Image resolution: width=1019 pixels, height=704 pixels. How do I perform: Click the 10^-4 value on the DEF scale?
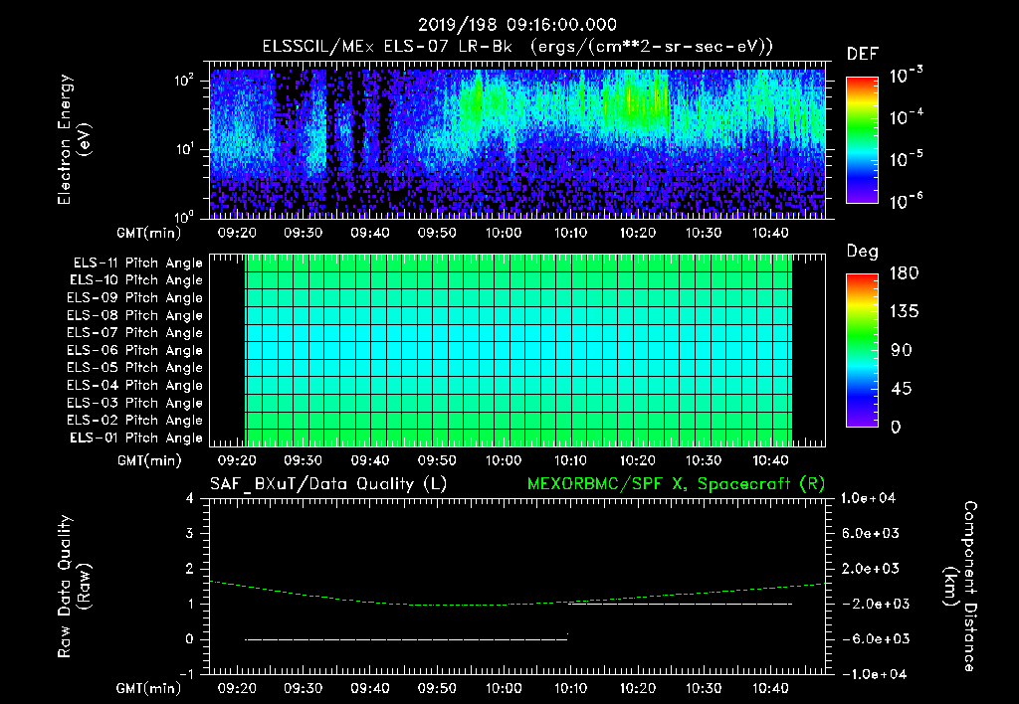tap(906, 117)
